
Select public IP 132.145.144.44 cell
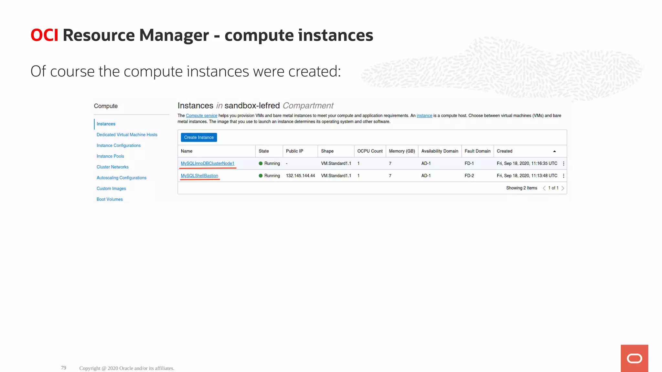click(300, 176)
